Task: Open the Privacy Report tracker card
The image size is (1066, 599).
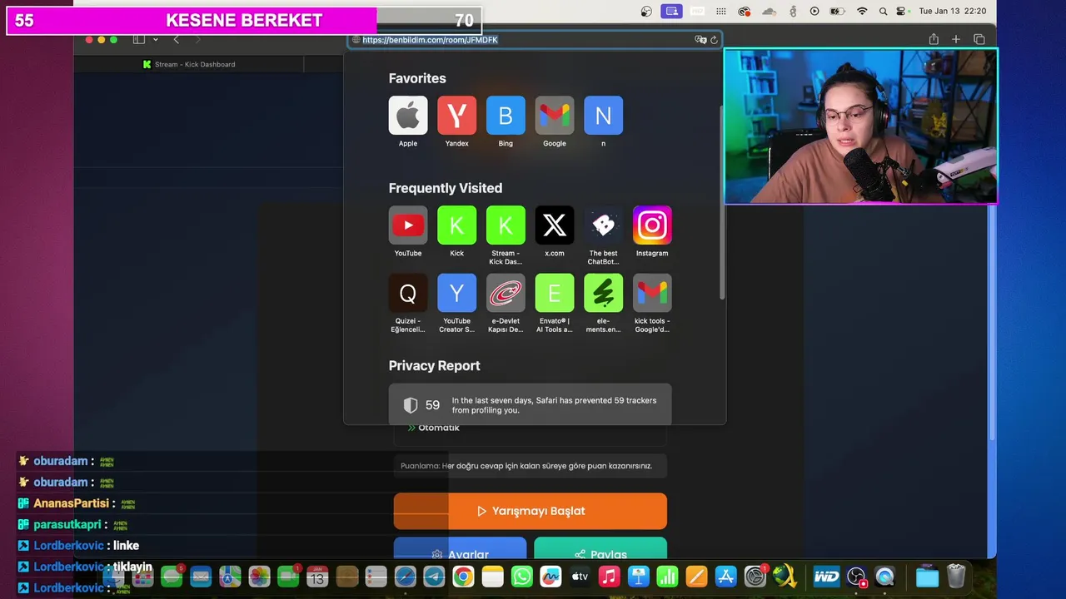Action: [x=530, y=405]
